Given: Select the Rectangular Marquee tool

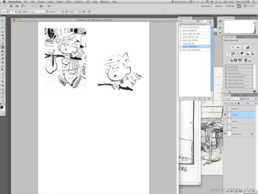Looking at the screenshot, I should [x=2, y=24].
